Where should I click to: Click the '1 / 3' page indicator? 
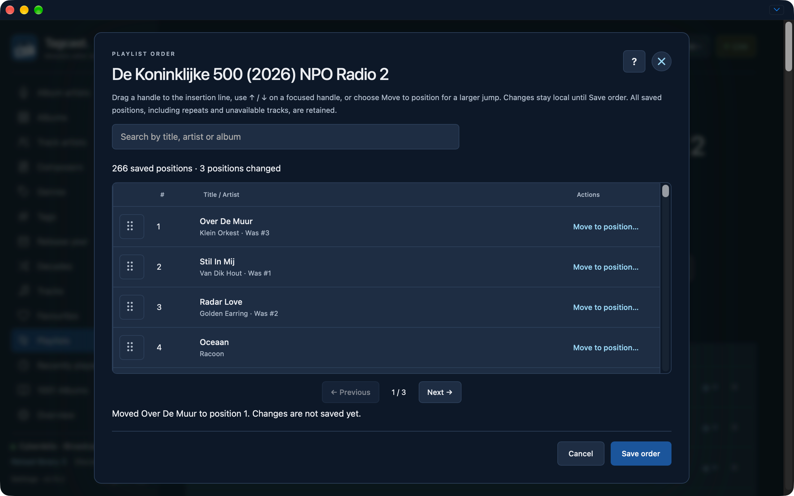[x=399, y=392]
